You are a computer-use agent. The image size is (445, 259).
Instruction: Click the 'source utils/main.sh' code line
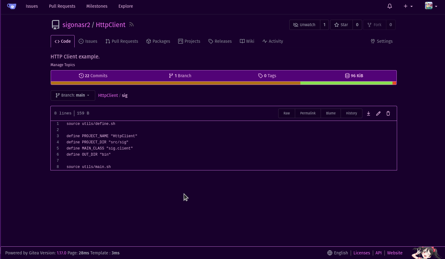pos(89,167)
